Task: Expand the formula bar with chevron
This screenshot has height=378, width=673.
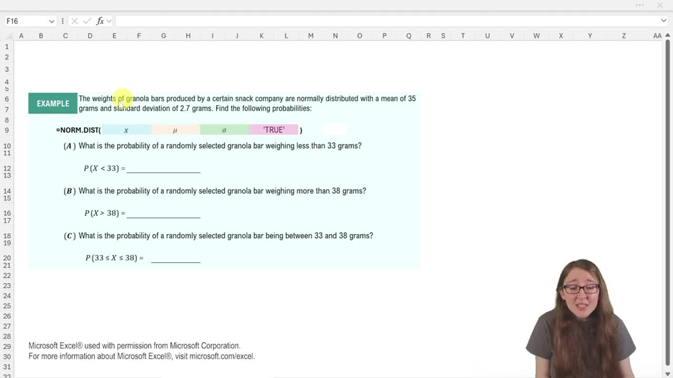Action: click(x=664, y=21)
